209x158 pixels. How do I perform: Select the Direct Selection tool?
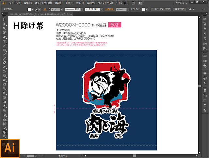[4, 24]
